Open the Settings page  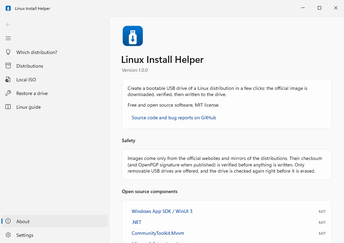[54, 235]
